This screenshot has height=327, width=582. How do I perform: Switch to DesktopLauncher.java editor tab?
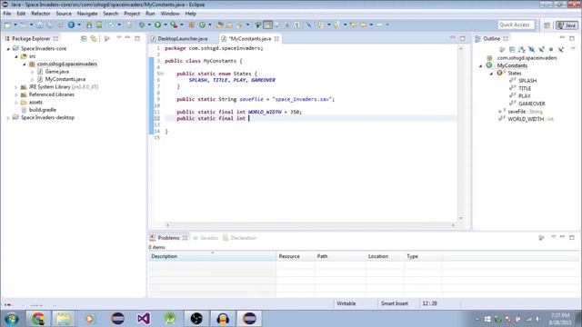(x=182, y=38)
